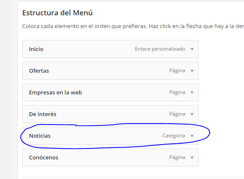The image size is (244, 179).
Task: Click Página label on Empresas en la web
Action: pyautogui.click(x=177, y=92)
